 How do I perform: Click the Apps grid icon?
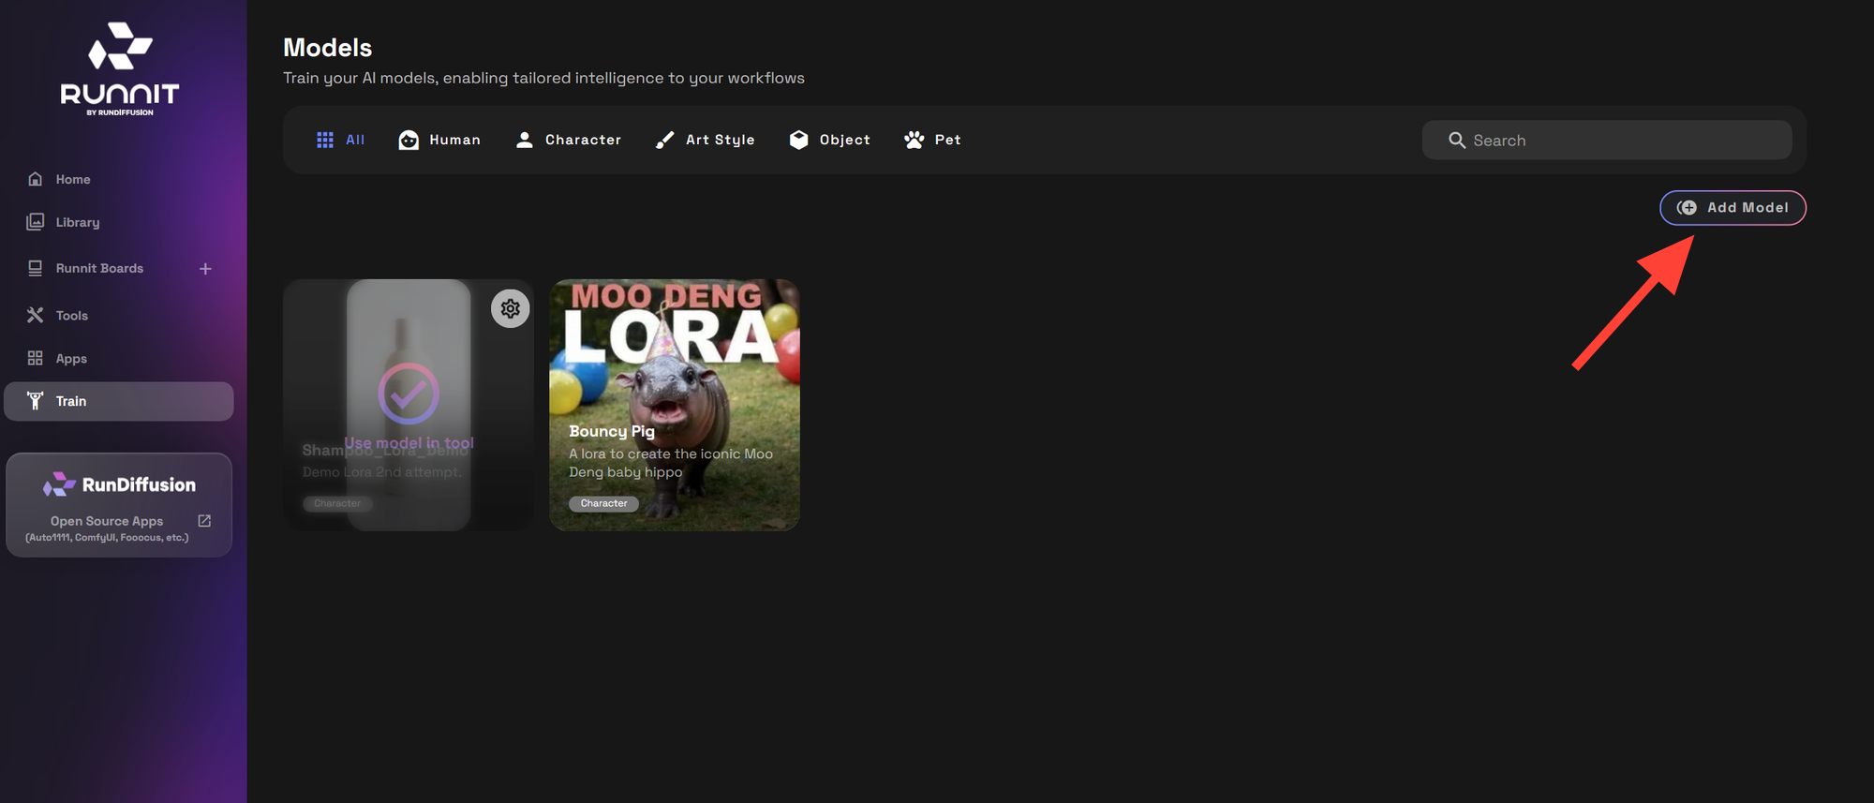[x=36, y=358]
